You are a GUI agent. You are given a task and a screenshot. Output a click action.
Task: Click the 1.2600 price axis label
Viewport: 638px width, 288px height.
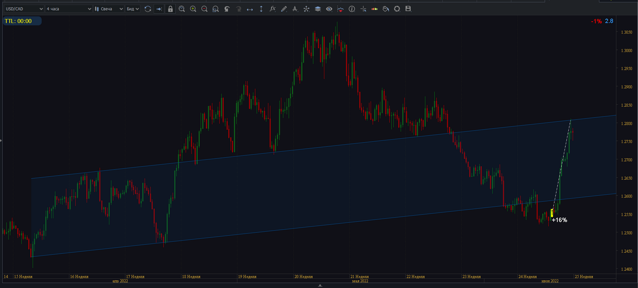(626, 196)
